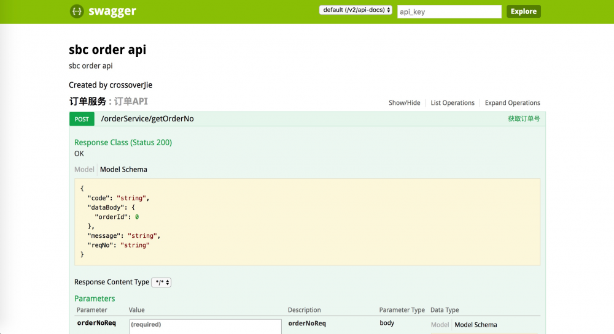Click the swagger title text

click(x=112, y=11)
